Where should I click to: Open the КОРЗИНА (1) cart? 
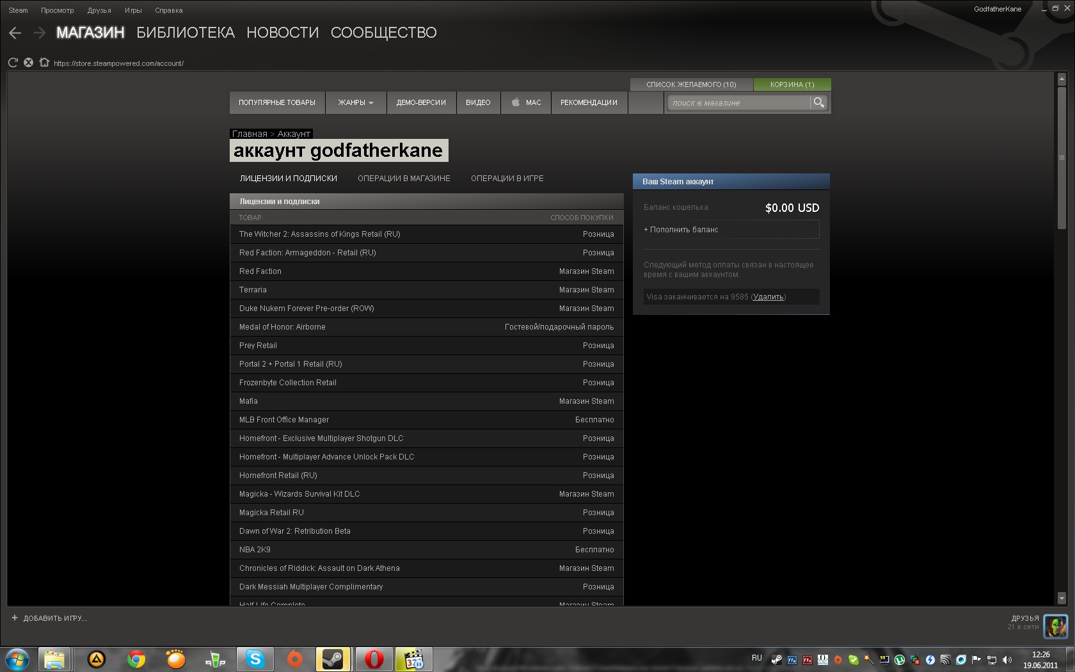[792, 84]
